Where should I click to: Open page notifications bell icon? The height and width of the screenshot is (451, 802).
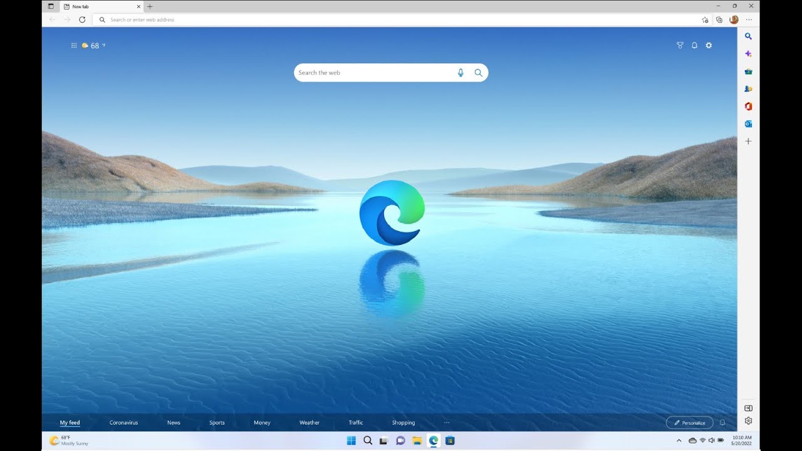pos(694,45)
